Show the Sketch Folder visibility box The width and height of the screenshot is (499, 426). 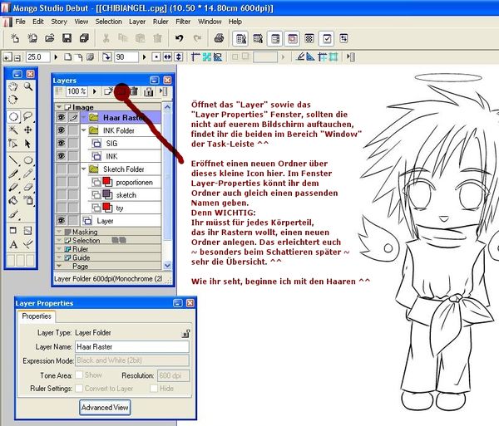coord(61,169)
